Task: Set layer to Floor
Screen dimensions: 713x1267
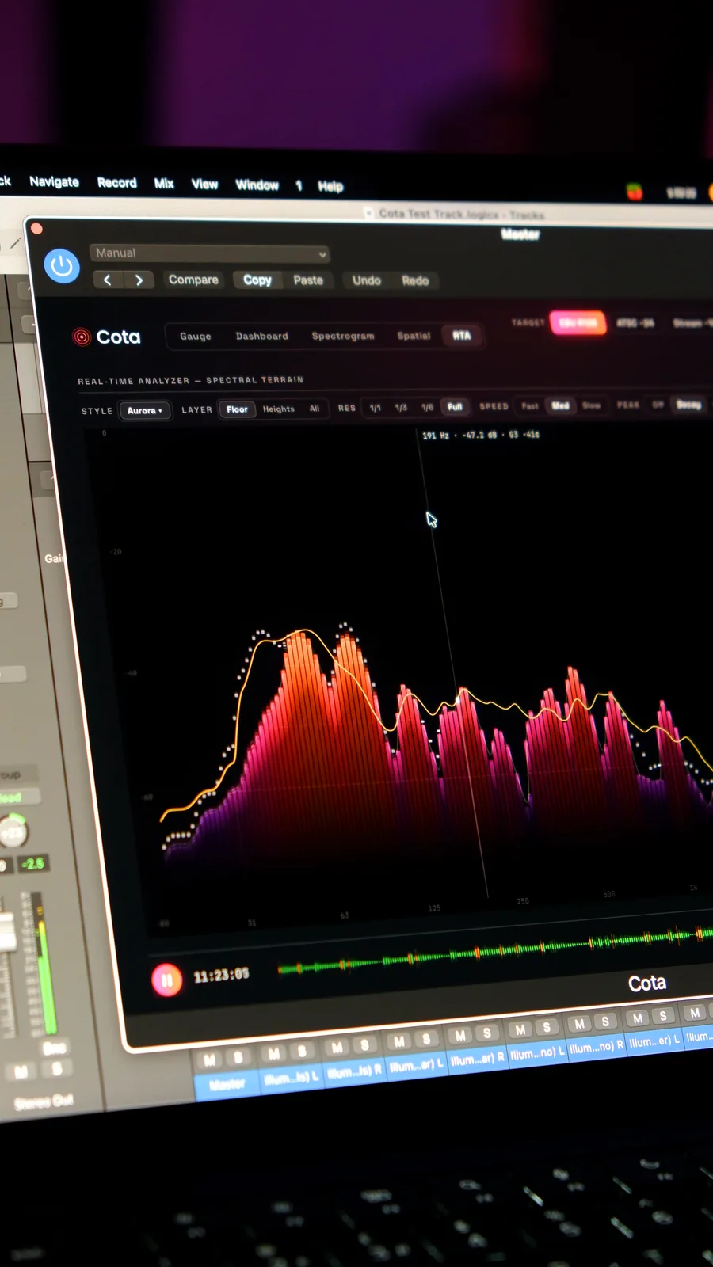Action: click(x=237, y=409)
